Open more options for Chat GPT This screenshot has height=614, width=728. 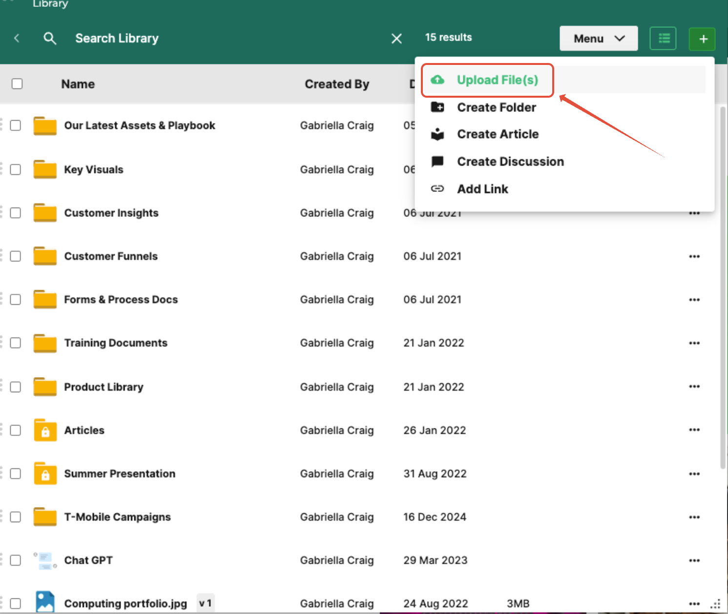coord(694,560)
